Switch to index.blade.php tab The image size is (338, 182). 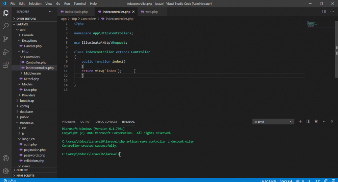[x=76, y=12]
